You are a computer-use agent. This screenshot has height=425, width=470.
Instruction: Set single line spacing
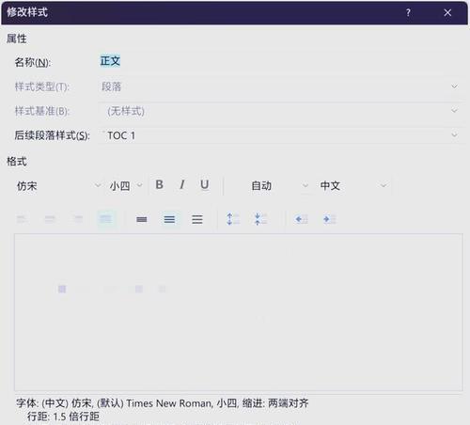142,219
